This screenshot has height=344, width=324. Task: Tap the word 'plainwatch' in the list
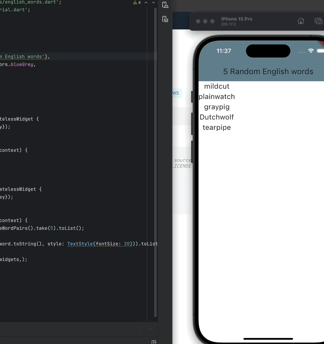[217, 96]
